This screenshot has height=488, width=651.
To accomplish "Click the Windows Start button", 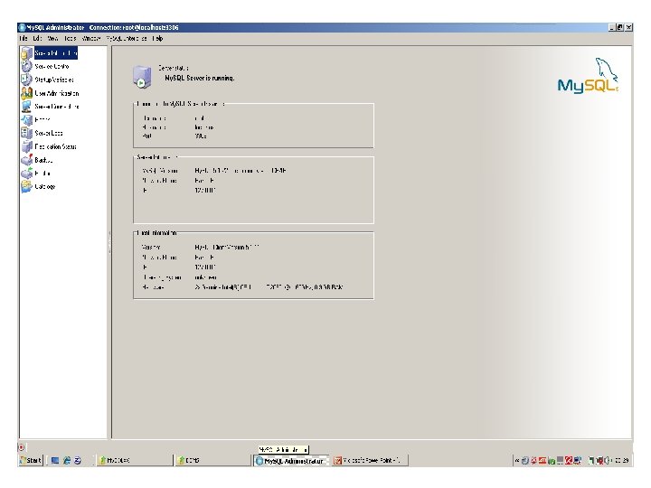I will 31,460.
